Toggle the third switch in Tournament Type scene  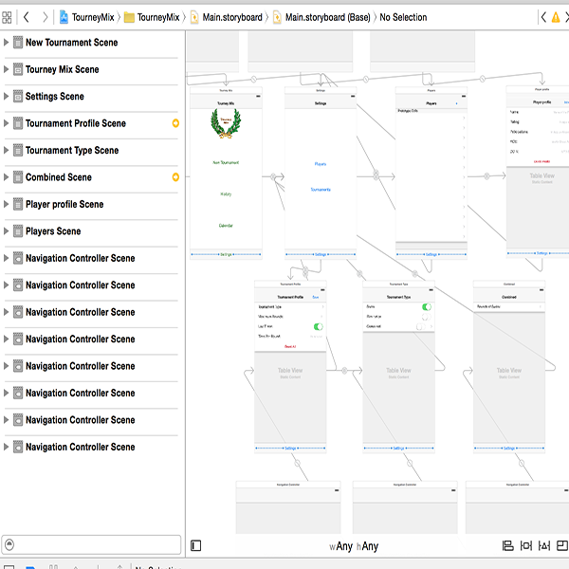point(421,326)
